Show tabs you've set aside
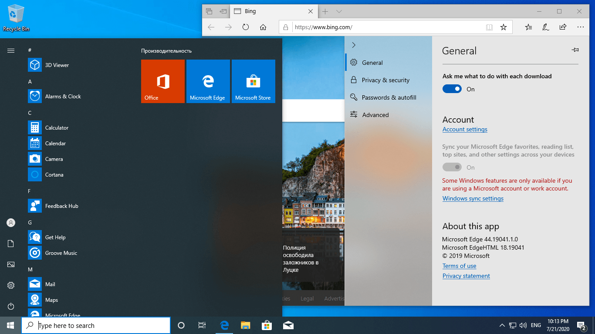The width and height of the screenshot is (595, 334). [x=209, y=11]
